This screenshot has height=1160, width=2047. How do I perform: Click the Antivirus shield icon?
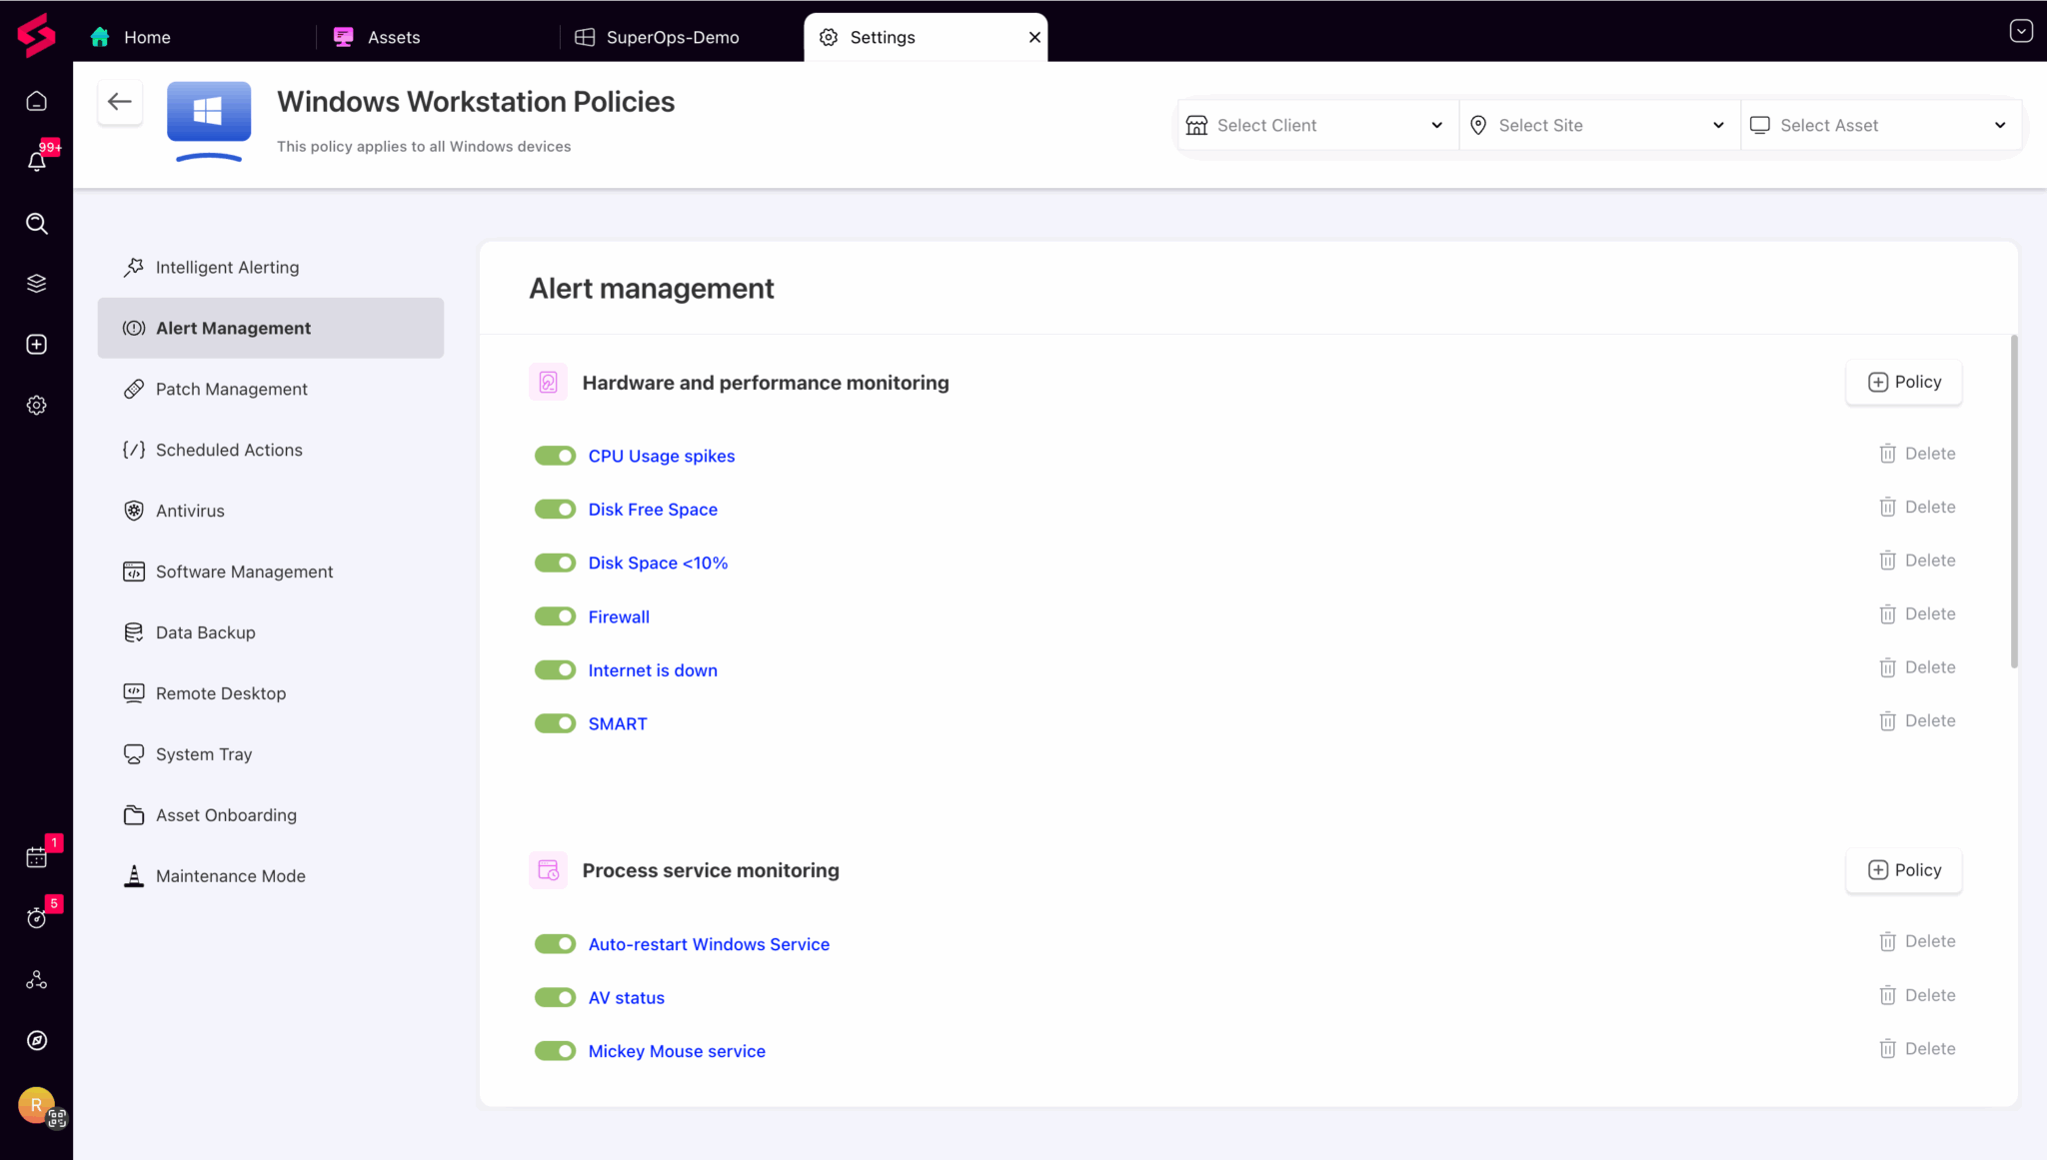(x=134, y=511)
